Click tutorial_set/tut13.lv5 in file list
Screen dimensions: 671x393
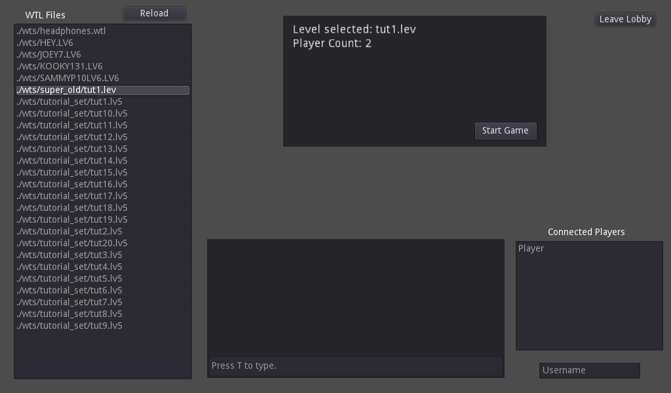tap(72, 149)
